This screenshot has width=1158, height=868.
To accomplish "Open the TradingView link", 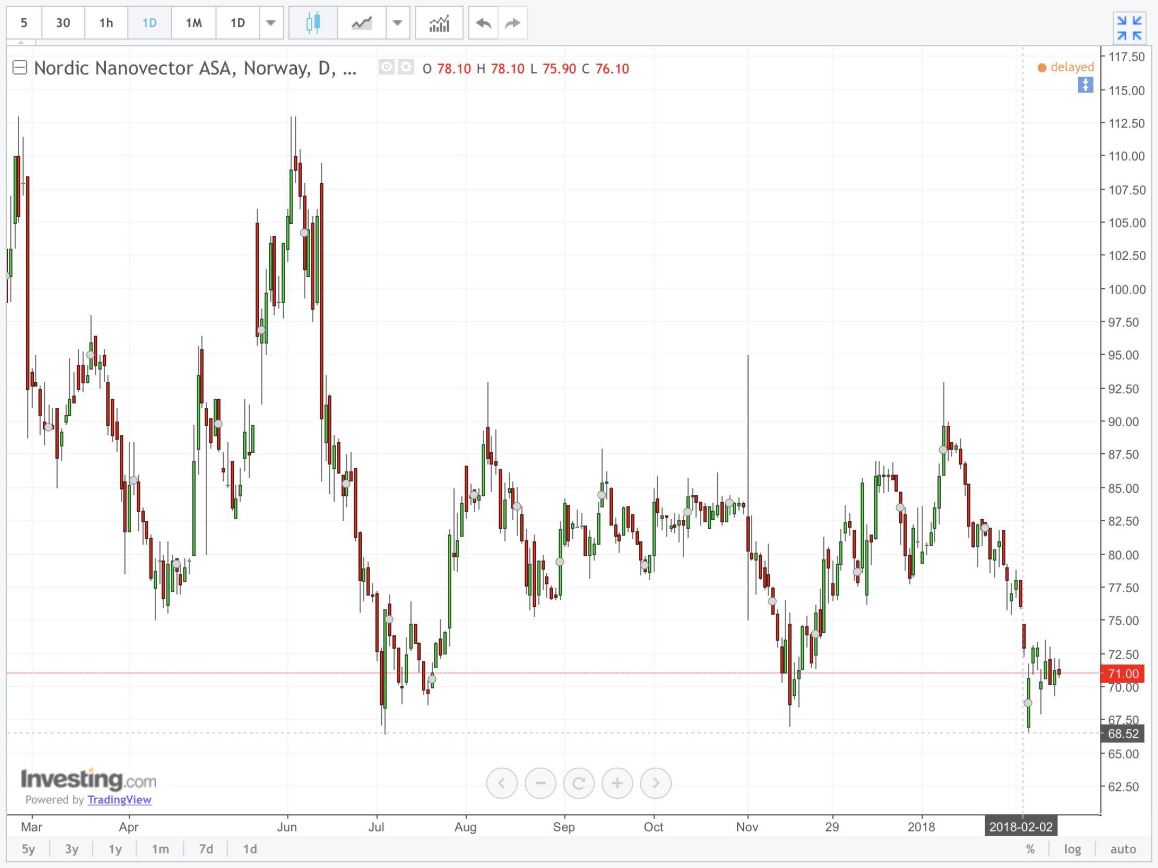I will [119, 799].
